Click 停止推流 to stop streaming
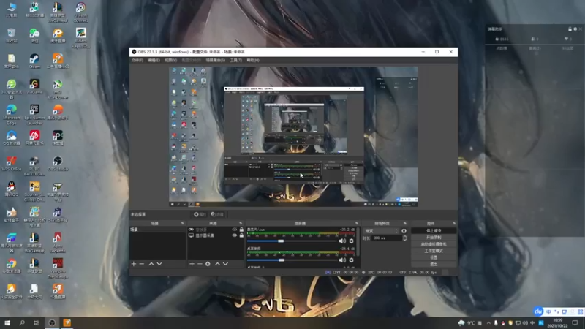Viewport: 585px width, 329px height. (x=434, y=231)
